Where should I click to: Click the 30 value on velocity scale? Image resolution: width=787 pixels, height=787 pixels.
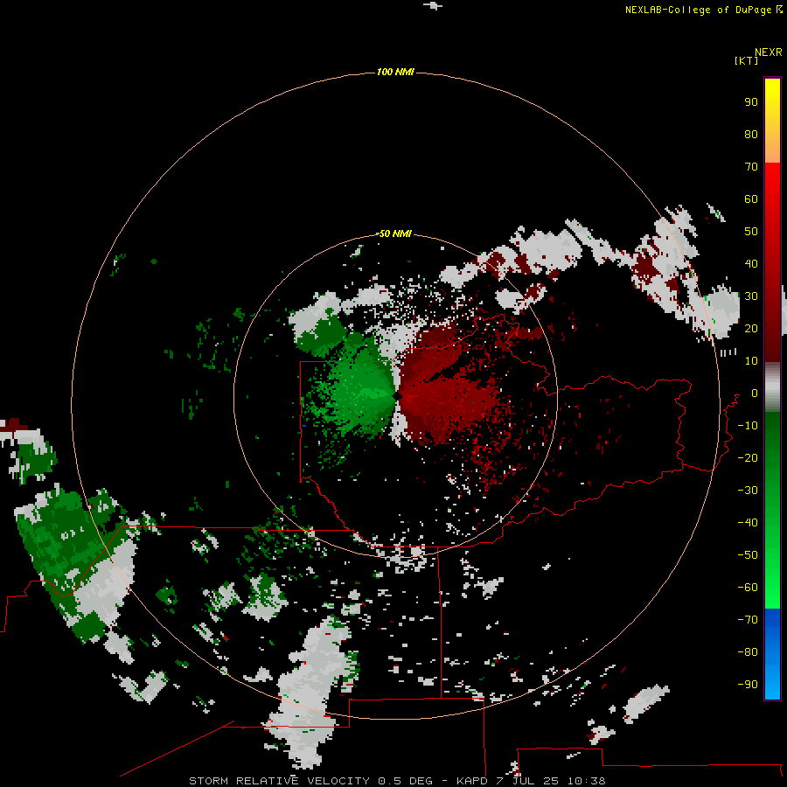pyautogui.click(x=751, y=296)
